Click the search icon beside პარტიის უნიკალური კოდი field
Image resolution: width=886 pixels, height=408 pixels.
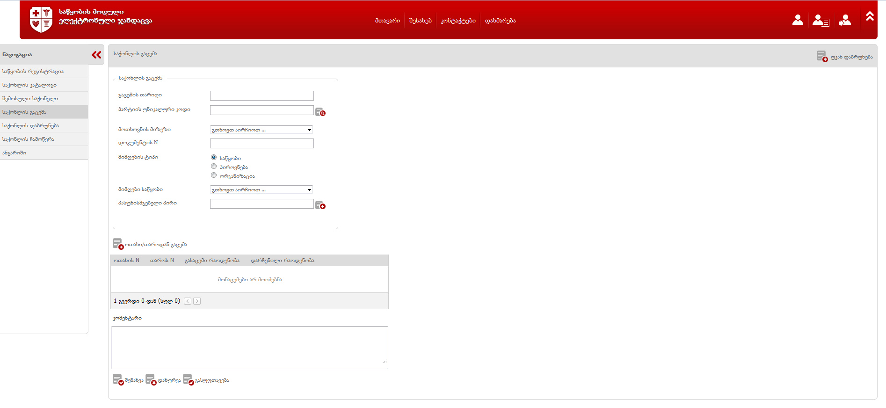coord(320,112)
